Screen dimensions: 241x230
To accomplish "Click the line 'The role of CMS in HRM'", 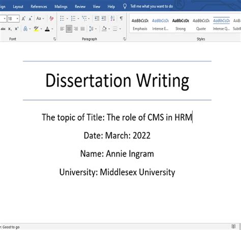I will (149, 117).
